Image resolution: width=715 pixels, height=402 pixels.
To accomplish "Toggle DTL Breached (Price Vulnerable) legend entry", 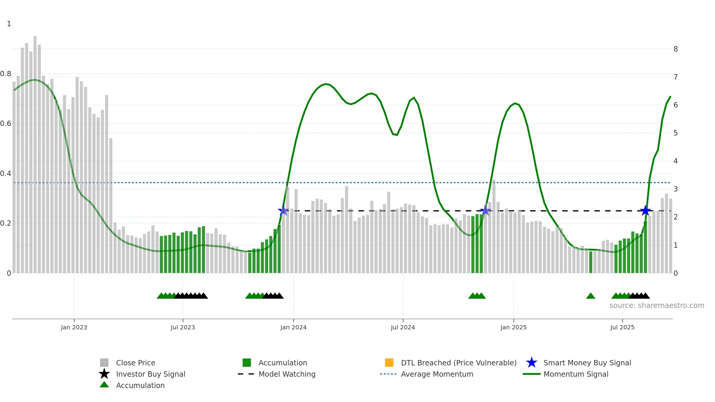I will [459, 363].
